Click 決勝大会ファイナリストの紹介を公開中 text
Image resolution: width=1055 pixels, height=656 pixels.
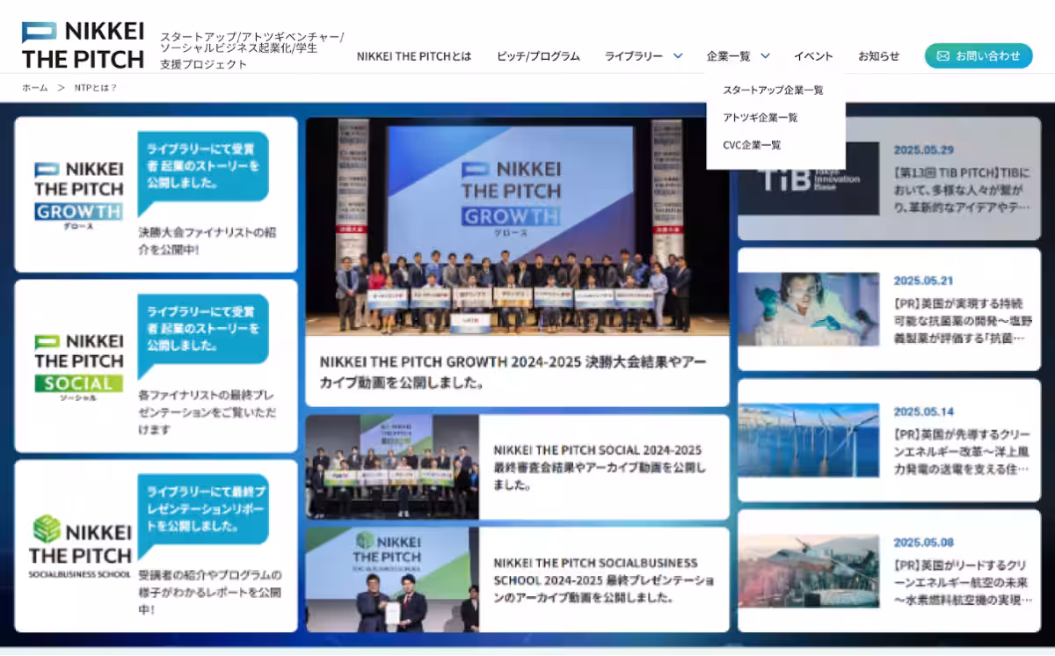pyautogui.click(x=207, y=241)
